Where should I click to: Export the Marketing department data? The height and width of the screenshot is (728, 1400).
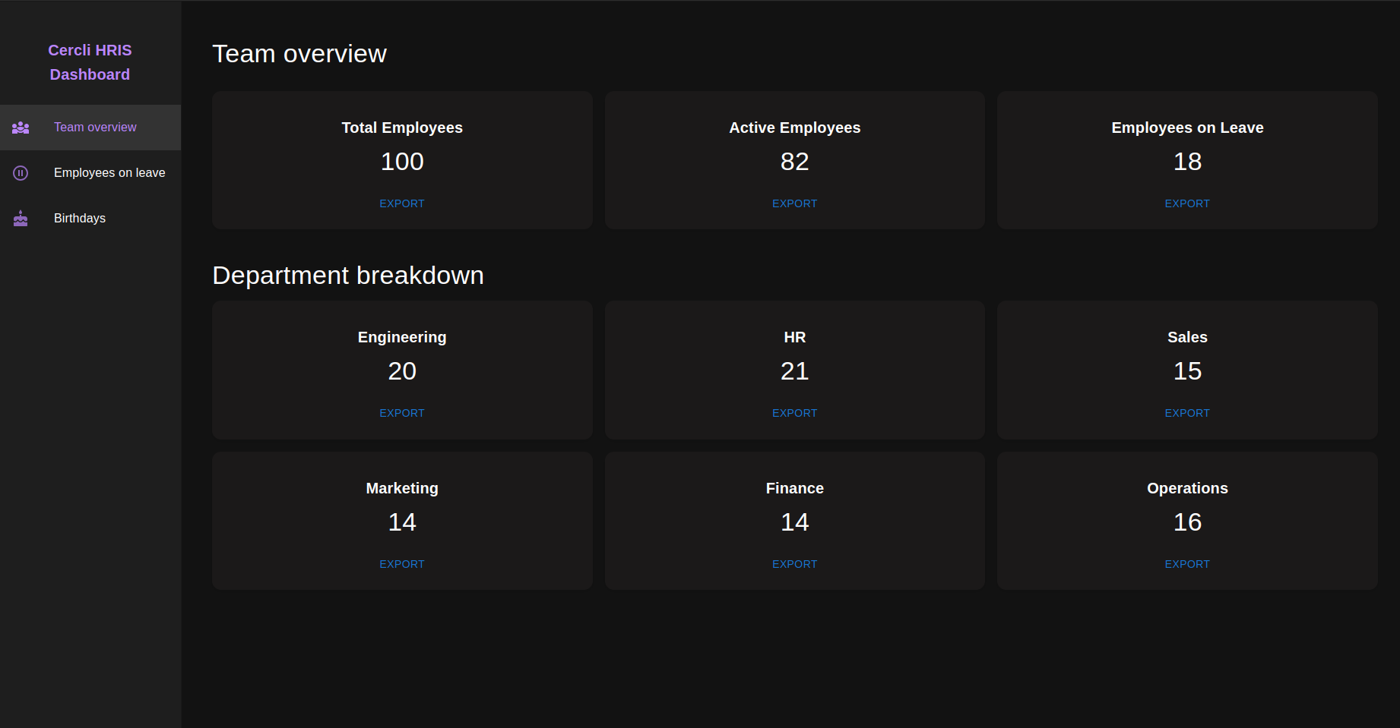401,563
